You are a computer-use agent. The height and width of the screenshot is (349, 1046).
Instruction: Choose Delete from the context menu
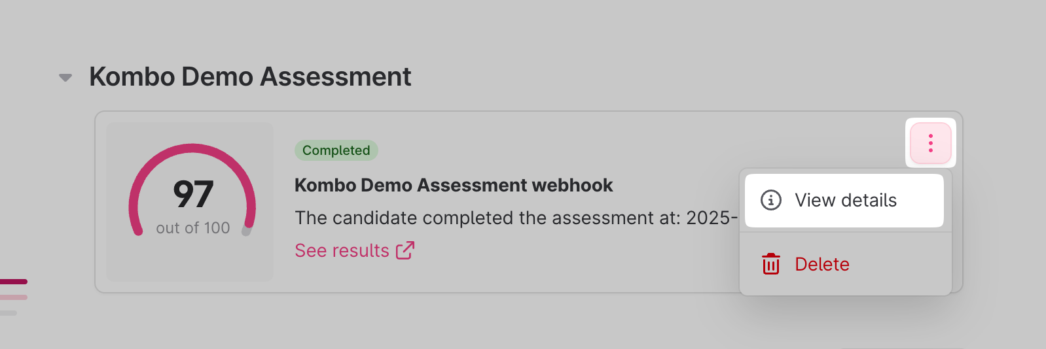(821, 264)
